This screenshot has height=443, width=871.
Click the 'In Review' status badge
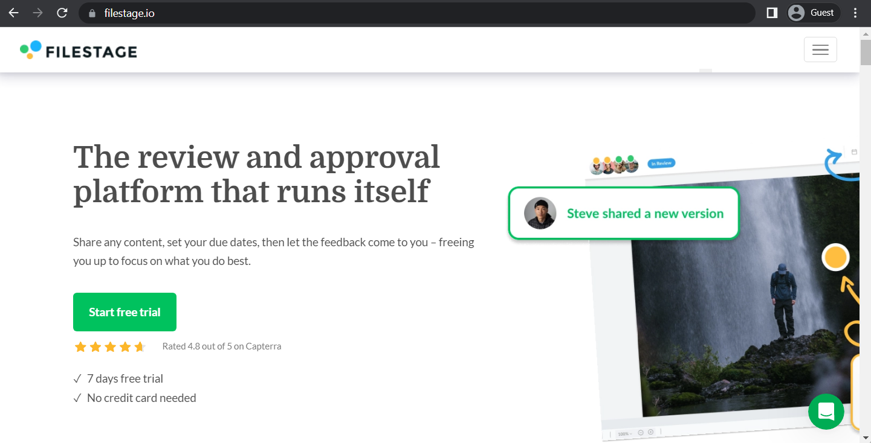(x=661, y=163)
